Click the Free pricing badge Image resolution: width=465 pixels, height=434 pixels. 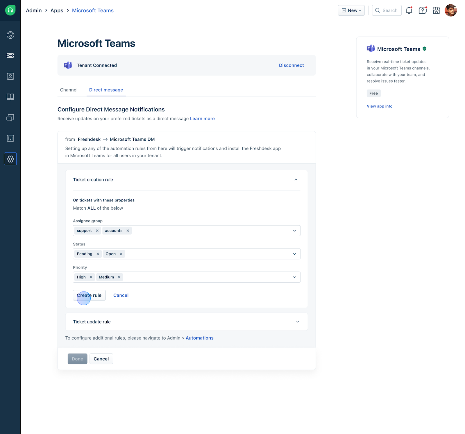coord(373,93)
